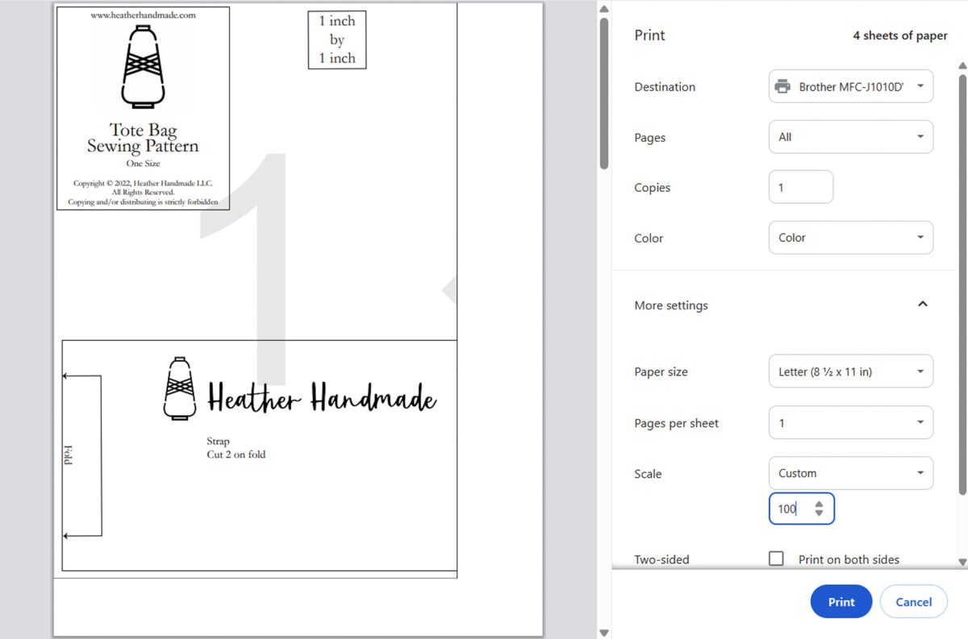Click the 'All Rights Reserved.' line
The image size is (968, 639).
coord(143,193)
